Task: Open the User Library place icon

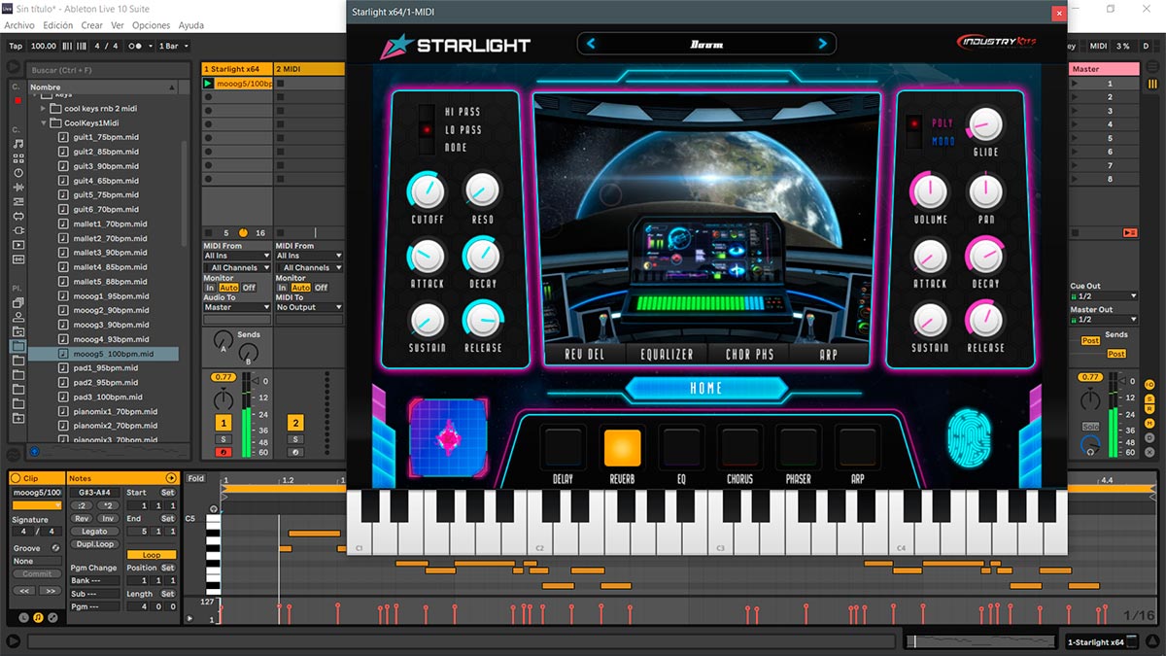Action: click(17, 317)
